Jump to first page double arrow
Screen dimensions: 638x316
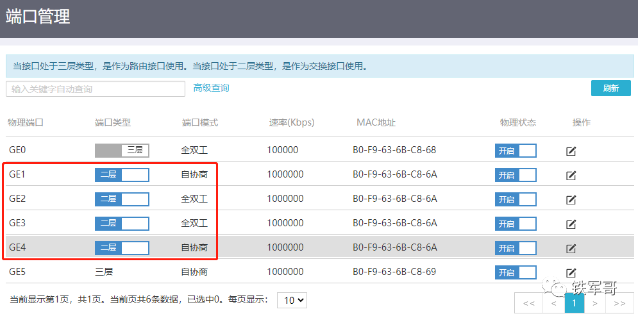[x=528, y=303]
